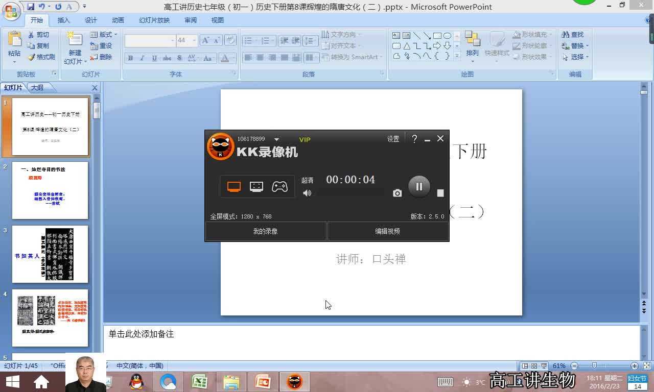Toggle italic formatting I
This screenshot has height=392, width=654.
(x=143, y=58)
